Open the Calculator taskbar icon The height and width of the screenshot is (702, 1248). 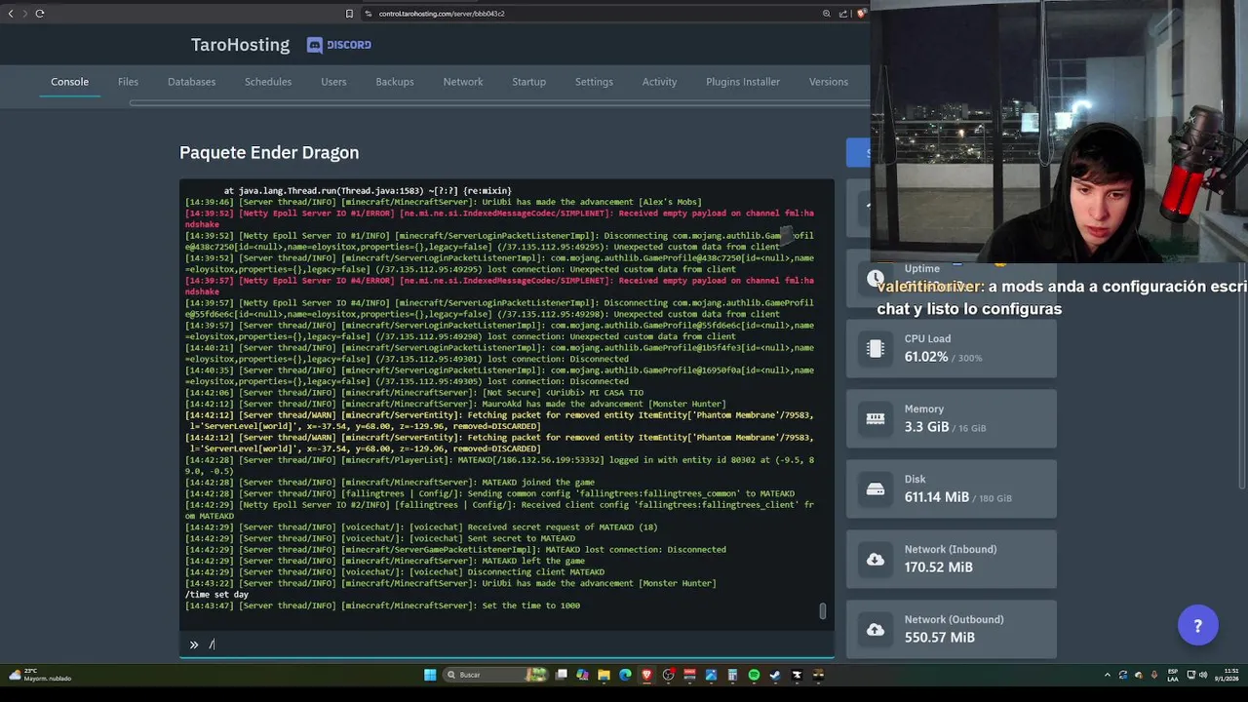tap(732, 675)
